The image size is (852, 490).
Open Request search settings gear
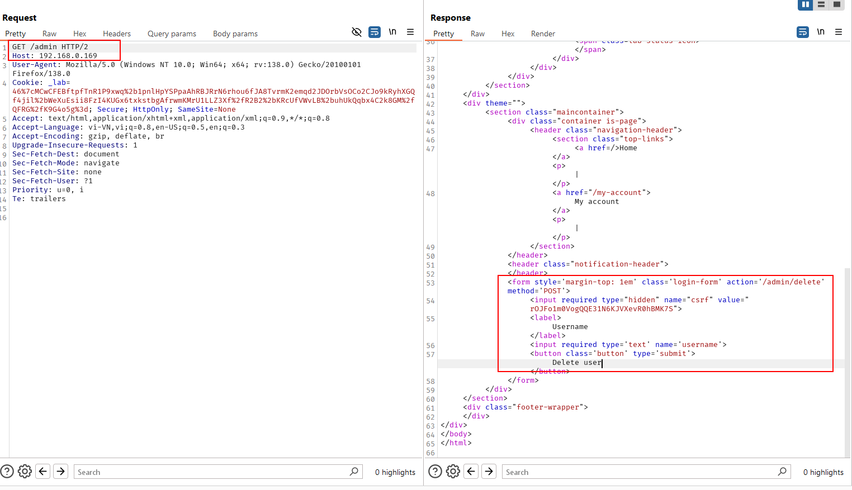[x=25, y=472]
